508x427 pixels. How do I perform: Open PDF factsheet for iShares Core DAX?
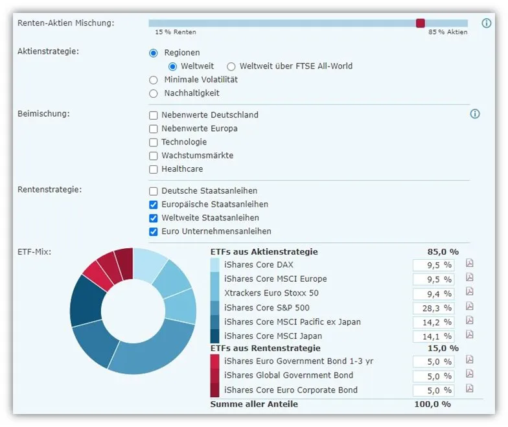[x=470, y=264]
